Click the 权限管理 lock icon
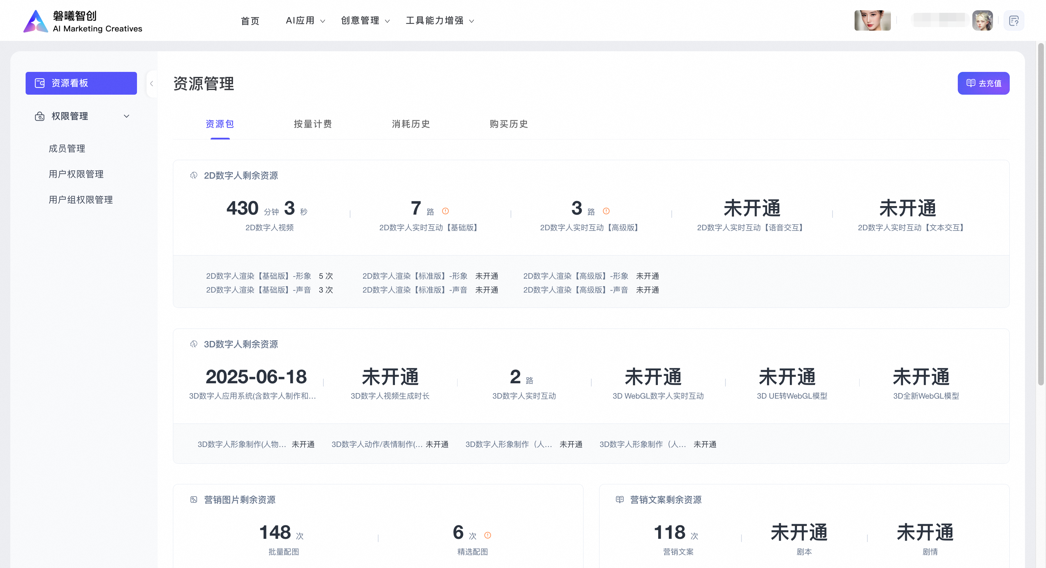Screen dimensions: 1046x568 (40, 116)
